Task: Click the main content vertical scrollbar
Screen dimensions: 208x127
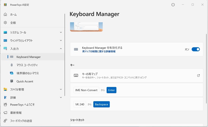Action: (x=206, y=69)
